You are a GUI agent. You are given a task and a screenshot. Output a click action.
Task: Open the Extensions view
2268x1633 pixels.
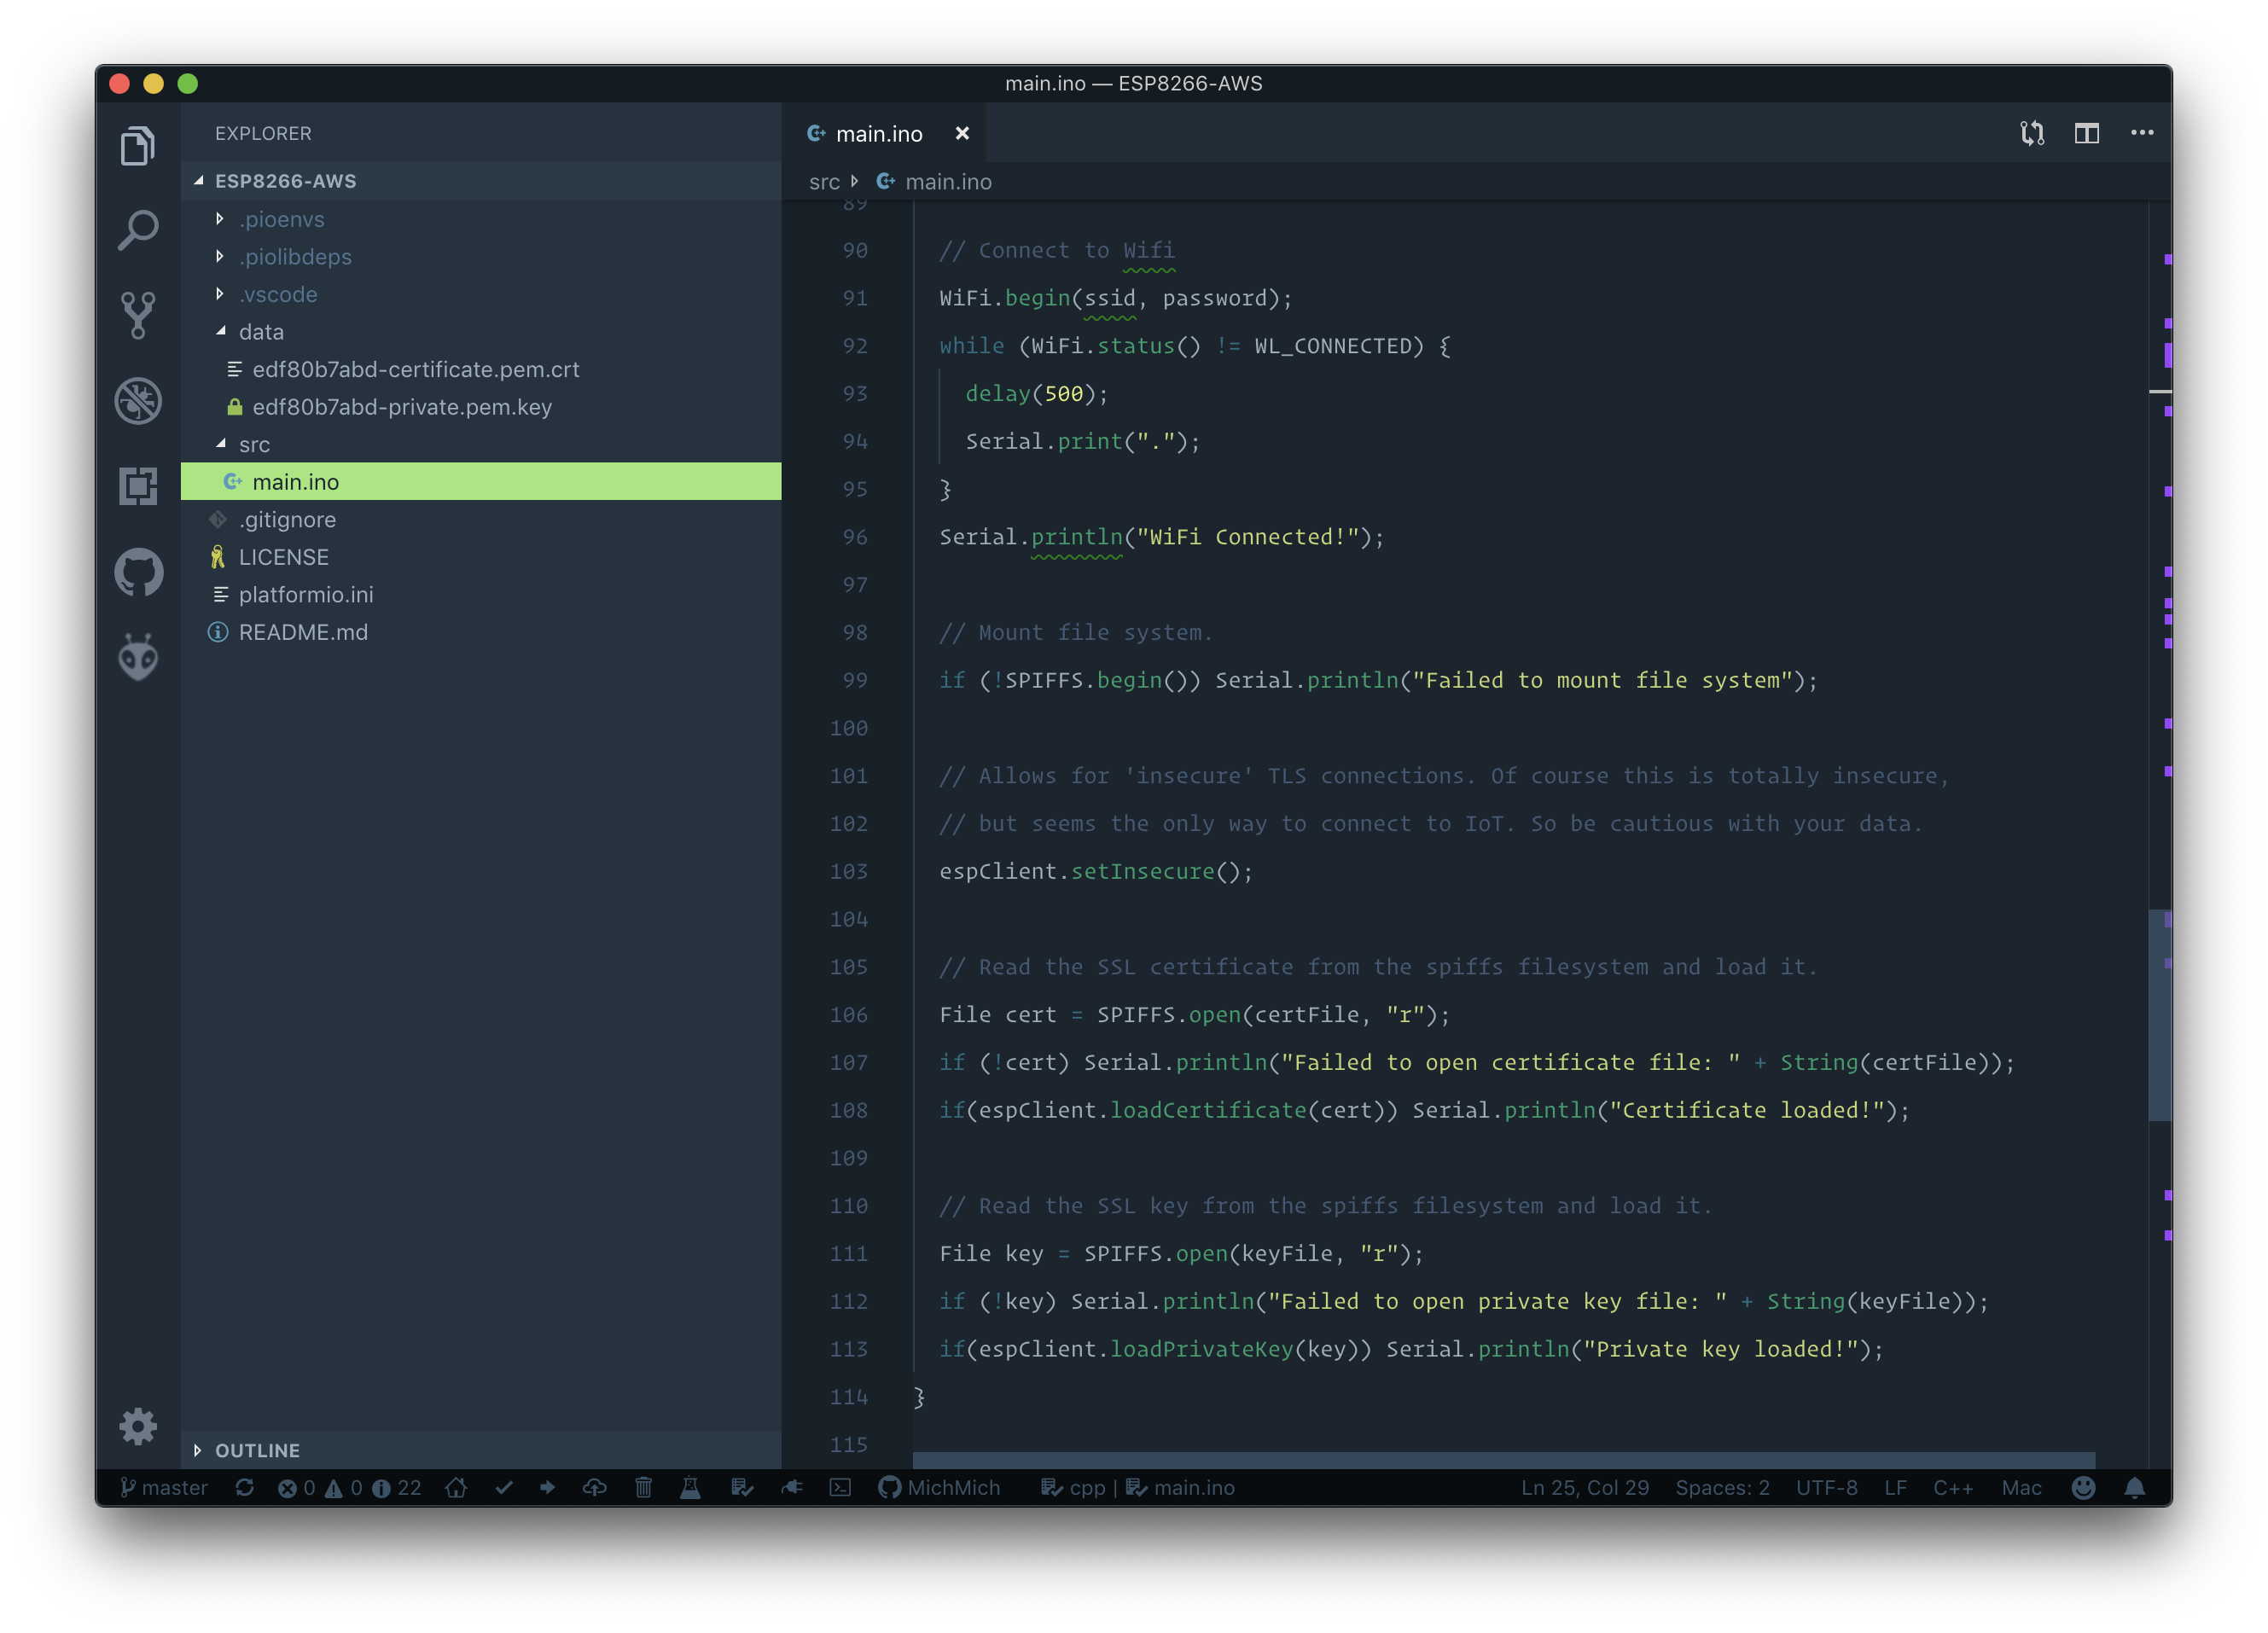pyautogui.click(x=138, y=486)
